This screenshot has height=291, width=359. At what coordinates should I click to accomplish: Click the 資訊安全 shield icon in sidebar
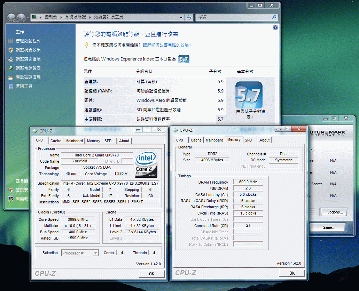(x=11, y=190)
